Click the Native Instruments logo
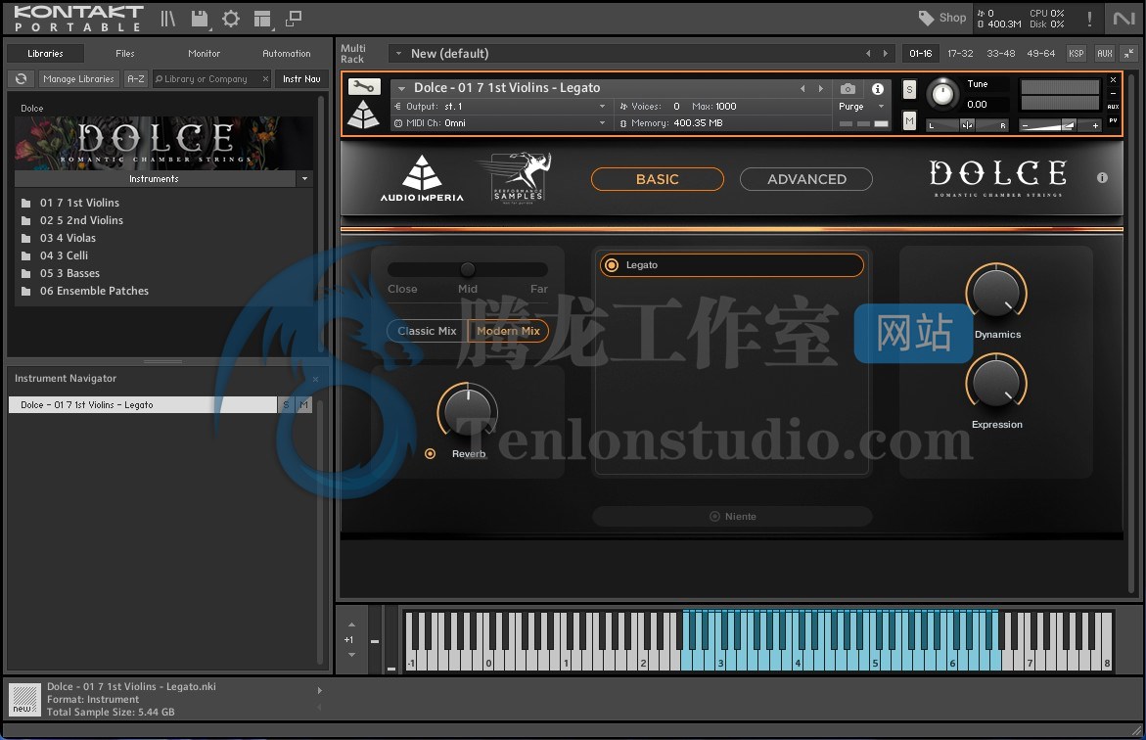 point(1124,18)
